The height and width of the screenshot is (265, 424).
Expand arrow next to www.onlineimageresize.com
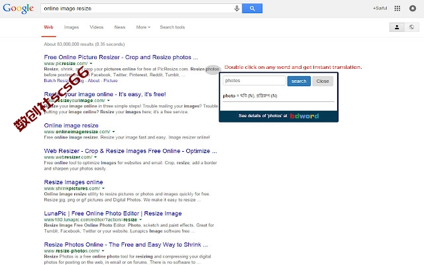pos(113,132)
